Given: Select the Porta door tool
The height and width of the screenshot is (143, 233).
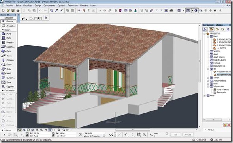Looking at the screenshot, I should coord(8,38).
